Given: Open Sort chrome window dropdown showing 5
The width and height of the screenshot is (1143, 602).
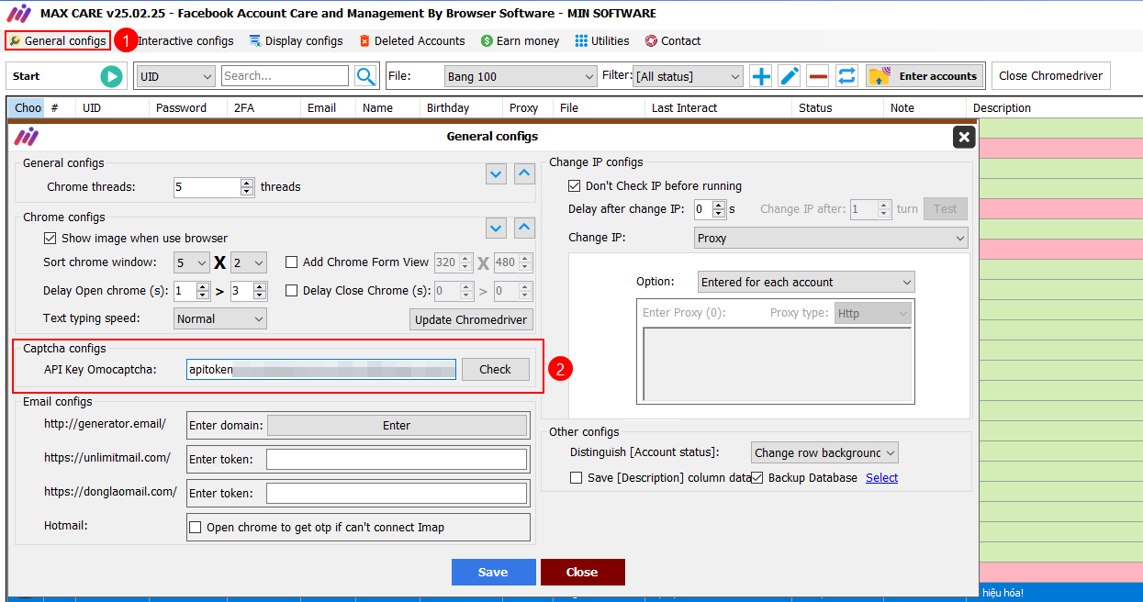Looking at the screenshot, I should point(192,262).
